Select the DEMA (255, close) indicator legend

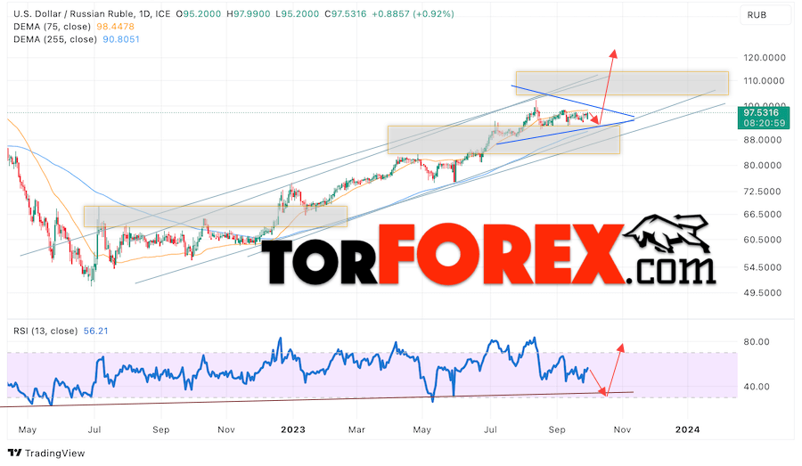[x=77, y=39]
